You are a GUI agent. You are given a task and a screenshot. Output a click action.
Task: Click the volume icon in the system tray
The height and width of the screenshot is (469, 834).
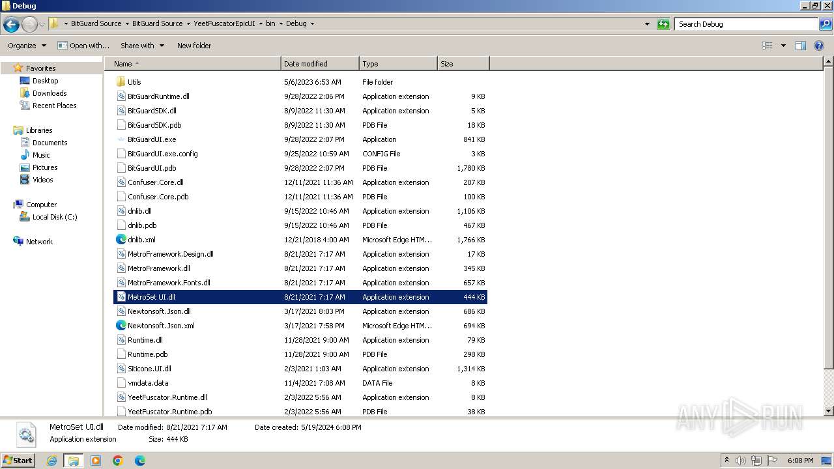click(741, 461)
